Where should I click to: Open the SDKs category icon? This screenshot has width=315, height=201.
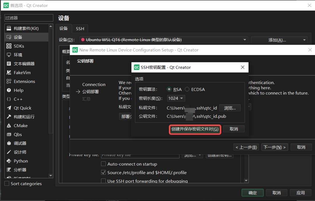[x=9, y=46]
